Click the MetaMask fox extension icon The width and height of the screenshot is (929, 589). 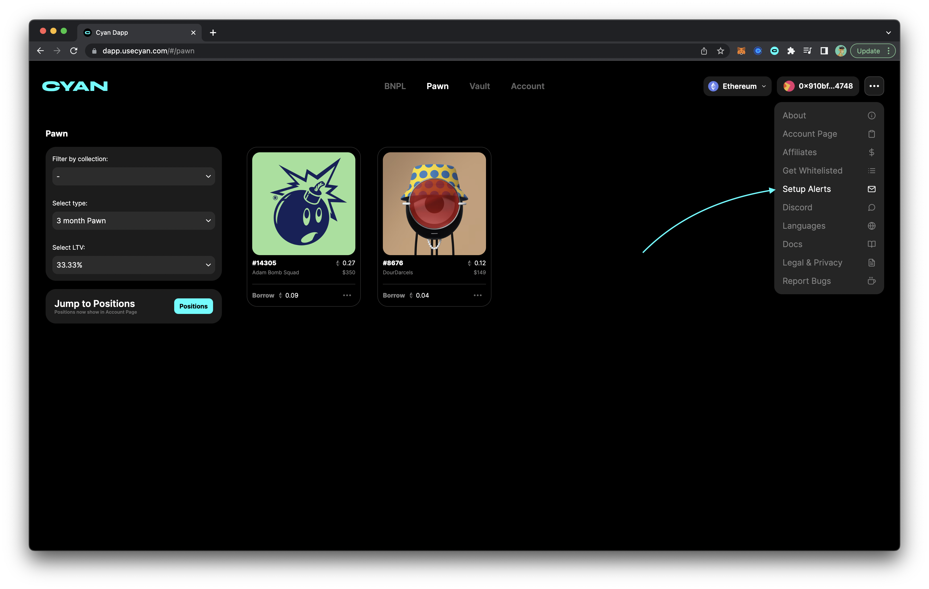point(741,51)
